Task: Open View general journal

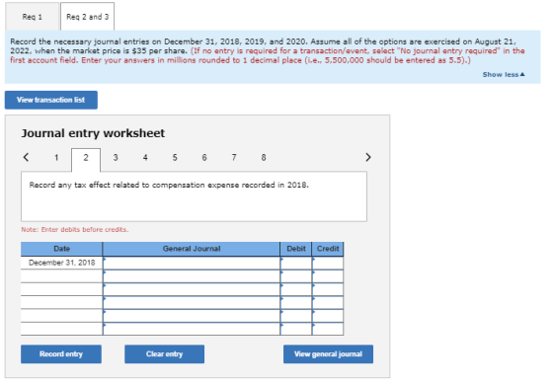Action: (328, 354)
